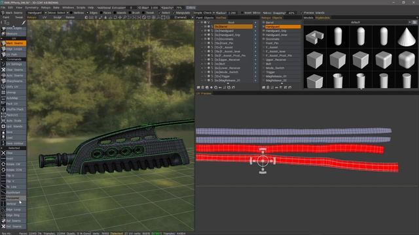Select the Edges selection mode
419x235 pixels.
(x=92, y=13)
